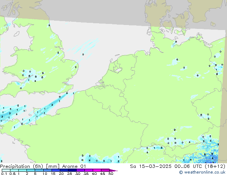Click the 30–35 mm purple legend swatch
227x175 pixels.
point(80,170)
